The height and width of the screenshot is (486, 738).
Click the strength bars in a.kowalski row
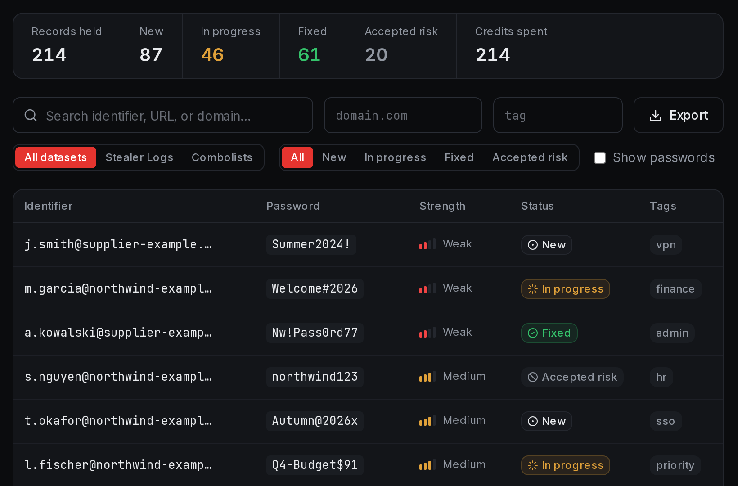(427, 333)
